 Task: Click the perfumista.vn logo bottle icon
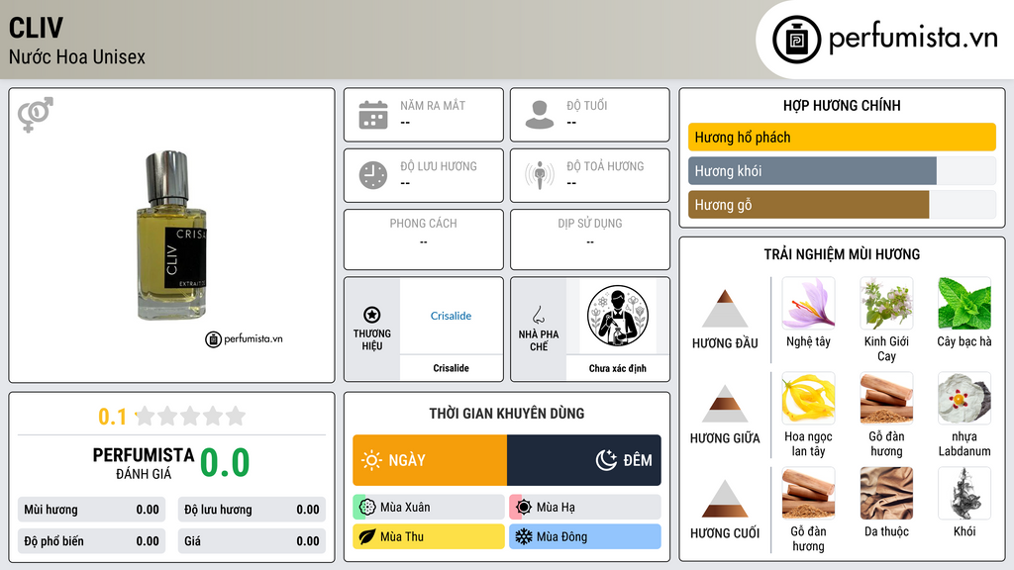tap(796, 40)
